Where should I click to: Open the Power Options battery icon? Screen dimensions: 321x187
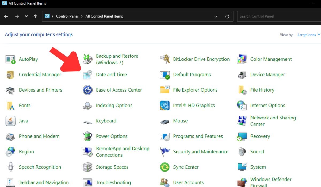pos(87,137)
